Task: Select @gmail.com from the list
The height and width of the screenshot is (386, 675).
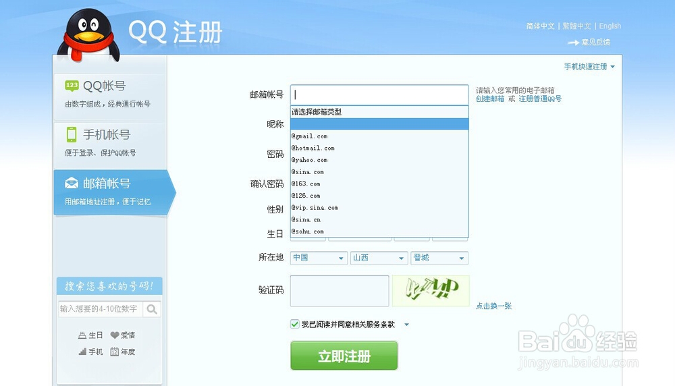Action: coord(379,136)
